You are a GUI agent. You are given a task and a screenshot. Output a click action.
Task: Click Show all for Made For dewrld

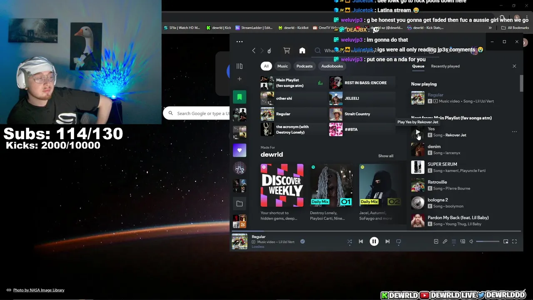pyautogui.click(x=386, y=156)
